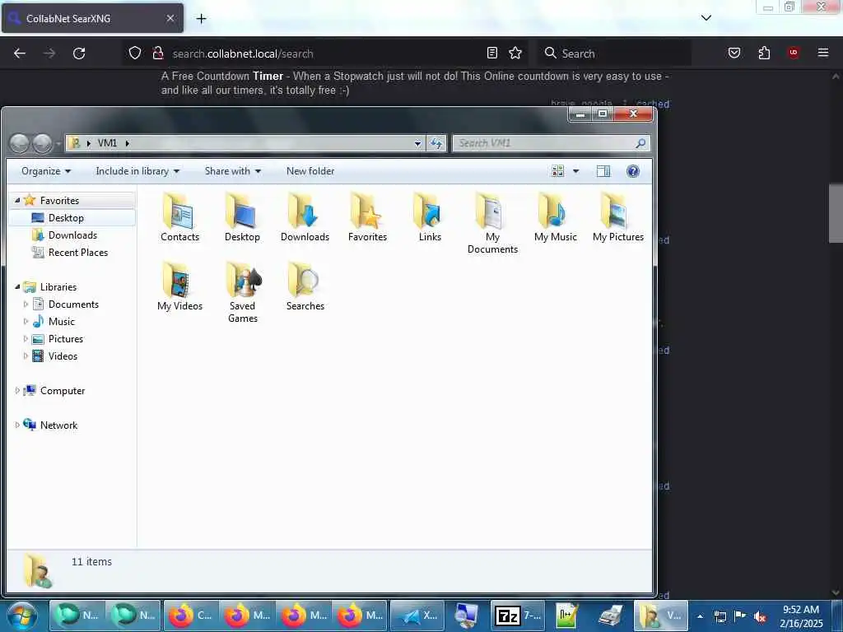Select the Saved Games folder
The height and width of the screenshot is (632, 843).
coord(243,293)
